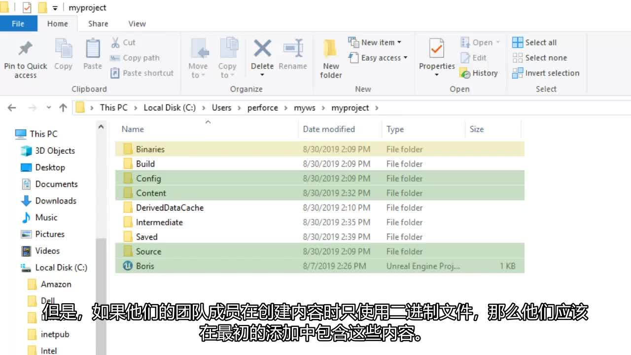Click the back navigation arrow
631x355 pixels.
pyautogui.click(x=12, y=107)
